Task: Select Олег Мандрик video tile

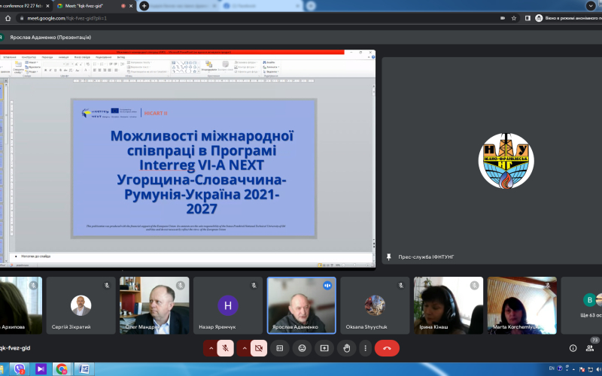Action: tap(154, 305)
